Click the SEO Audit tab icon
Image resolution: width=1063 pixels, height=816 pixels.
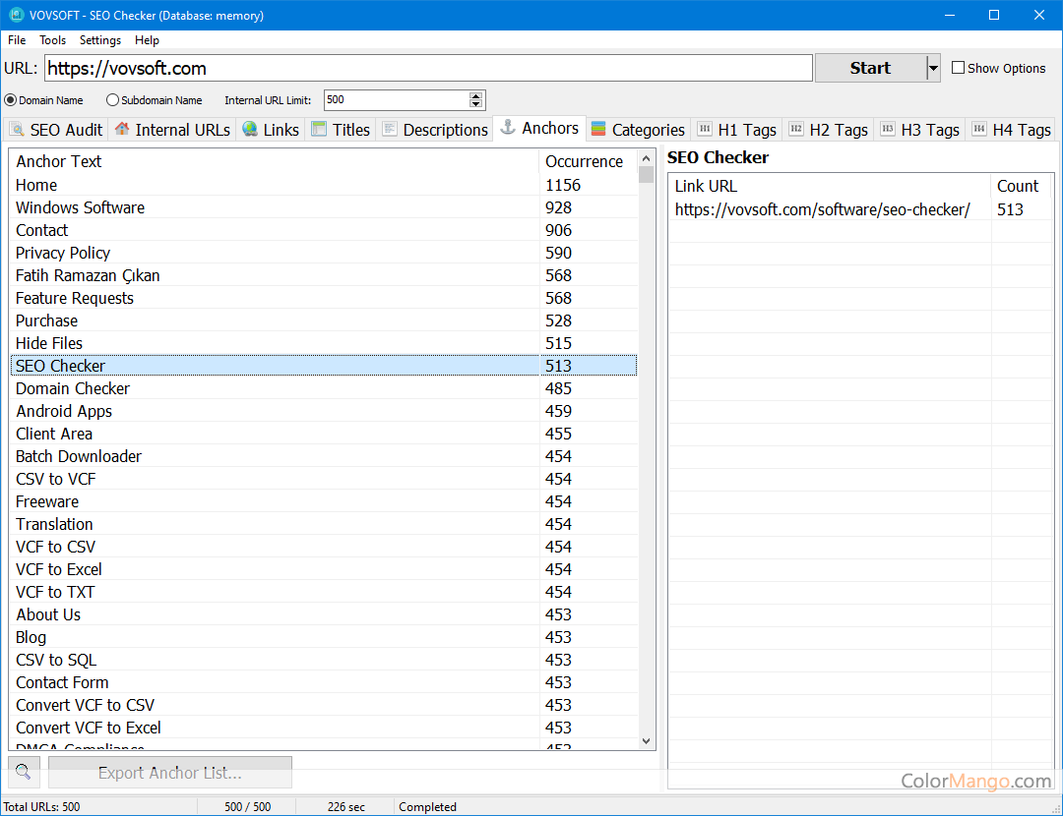[17, 130]
